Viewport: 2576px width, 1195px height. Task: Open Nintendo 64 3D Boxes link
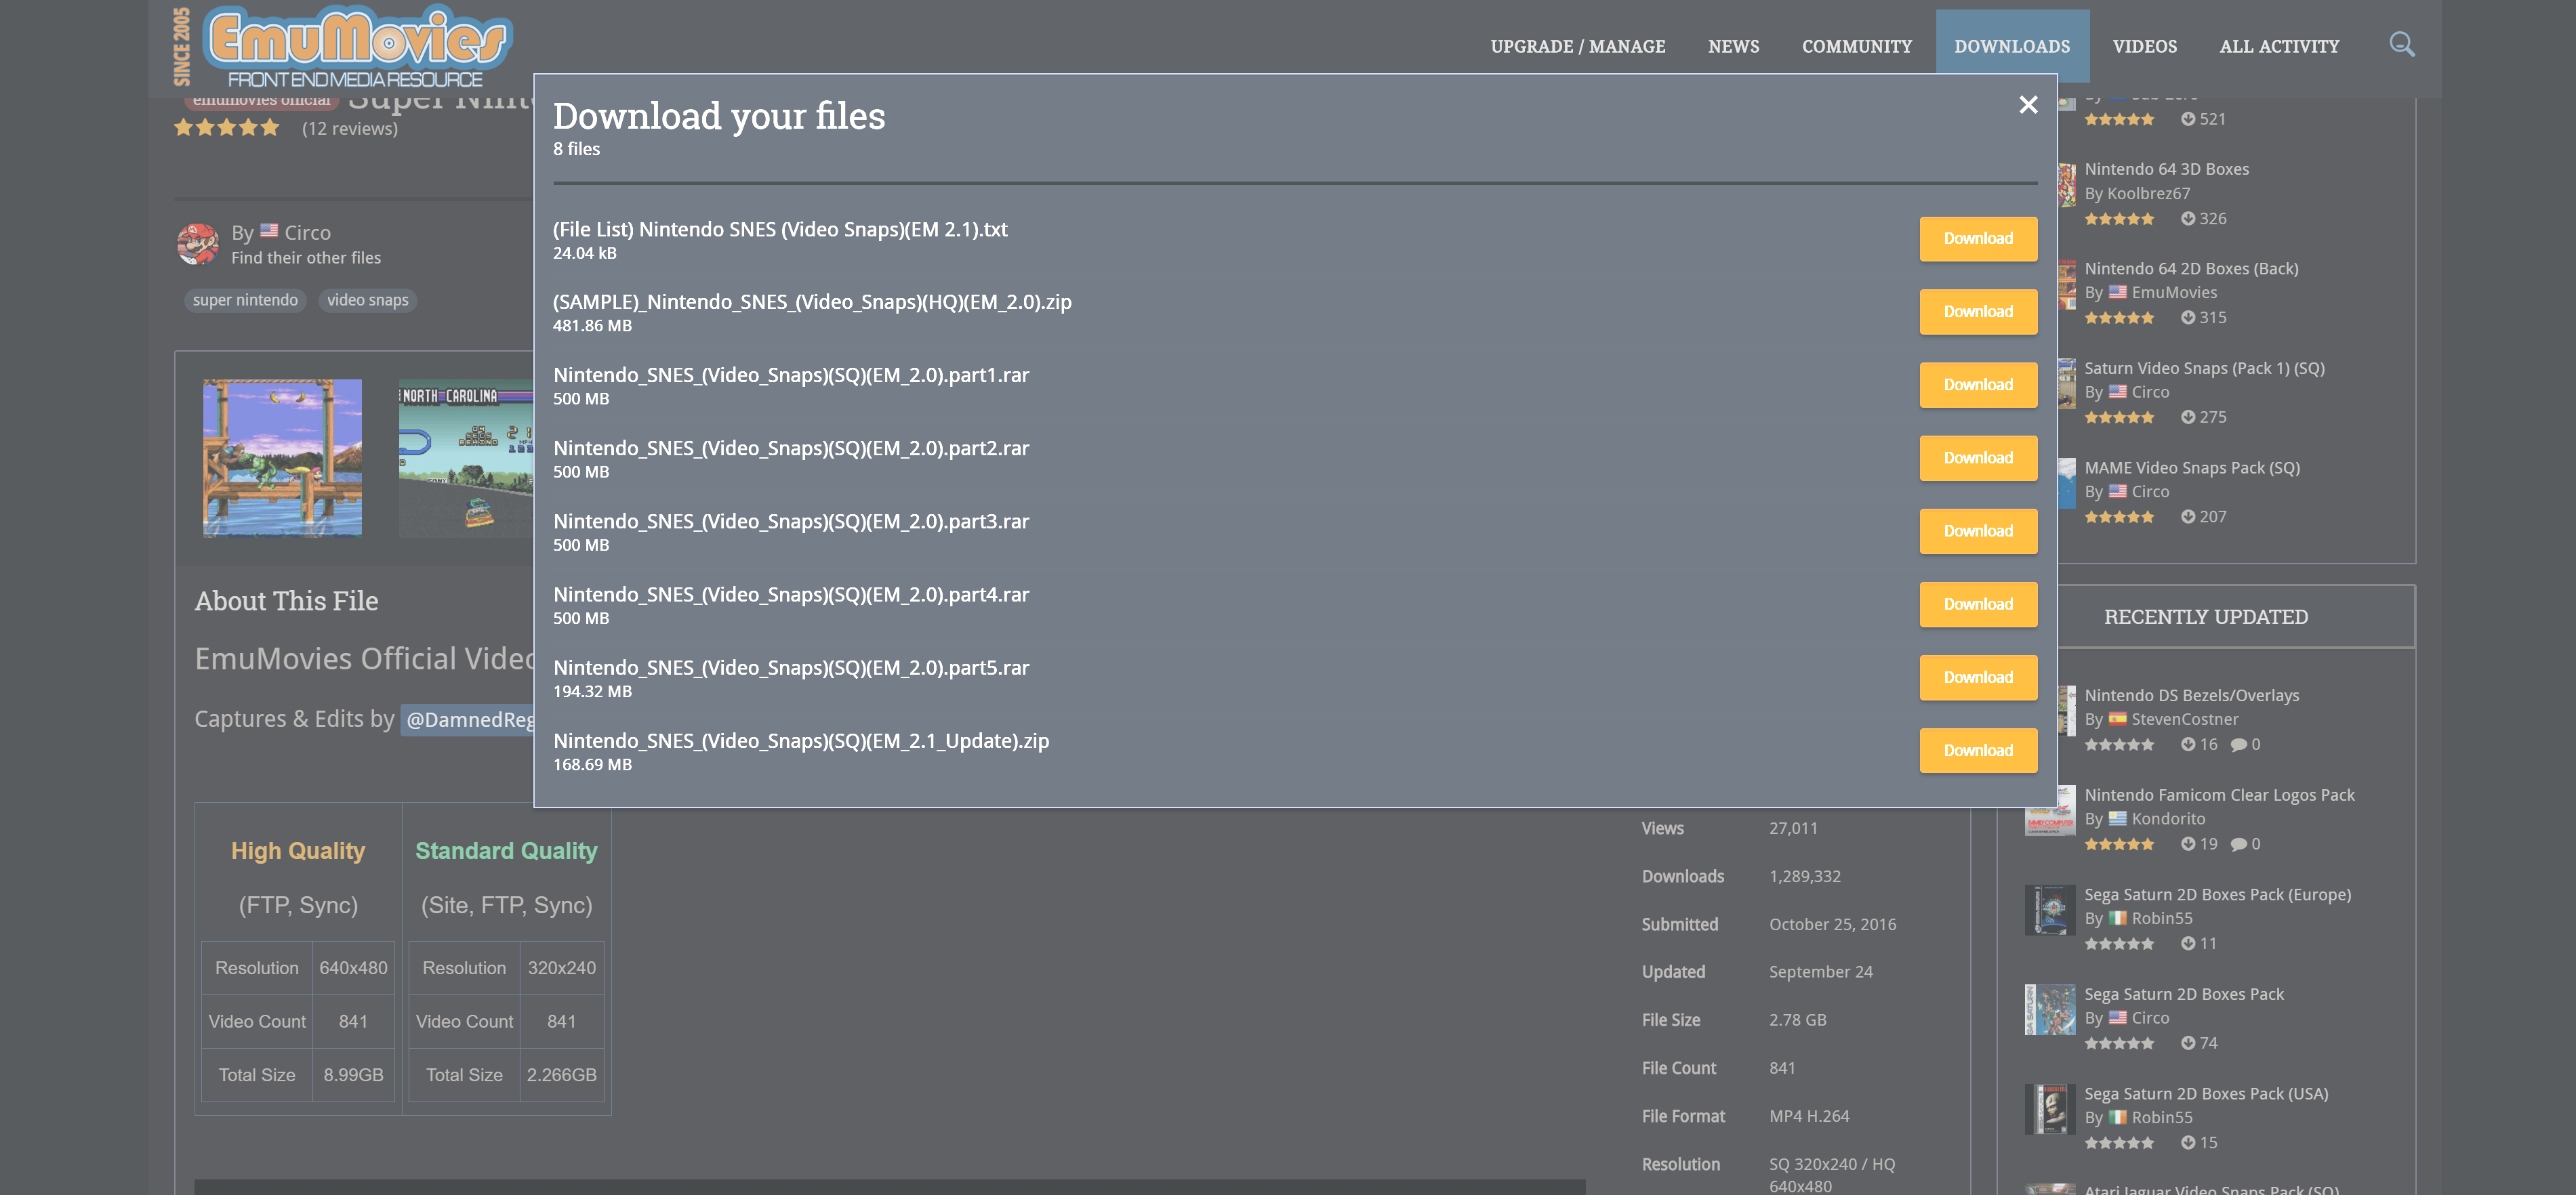click(x=2166, y=169)
